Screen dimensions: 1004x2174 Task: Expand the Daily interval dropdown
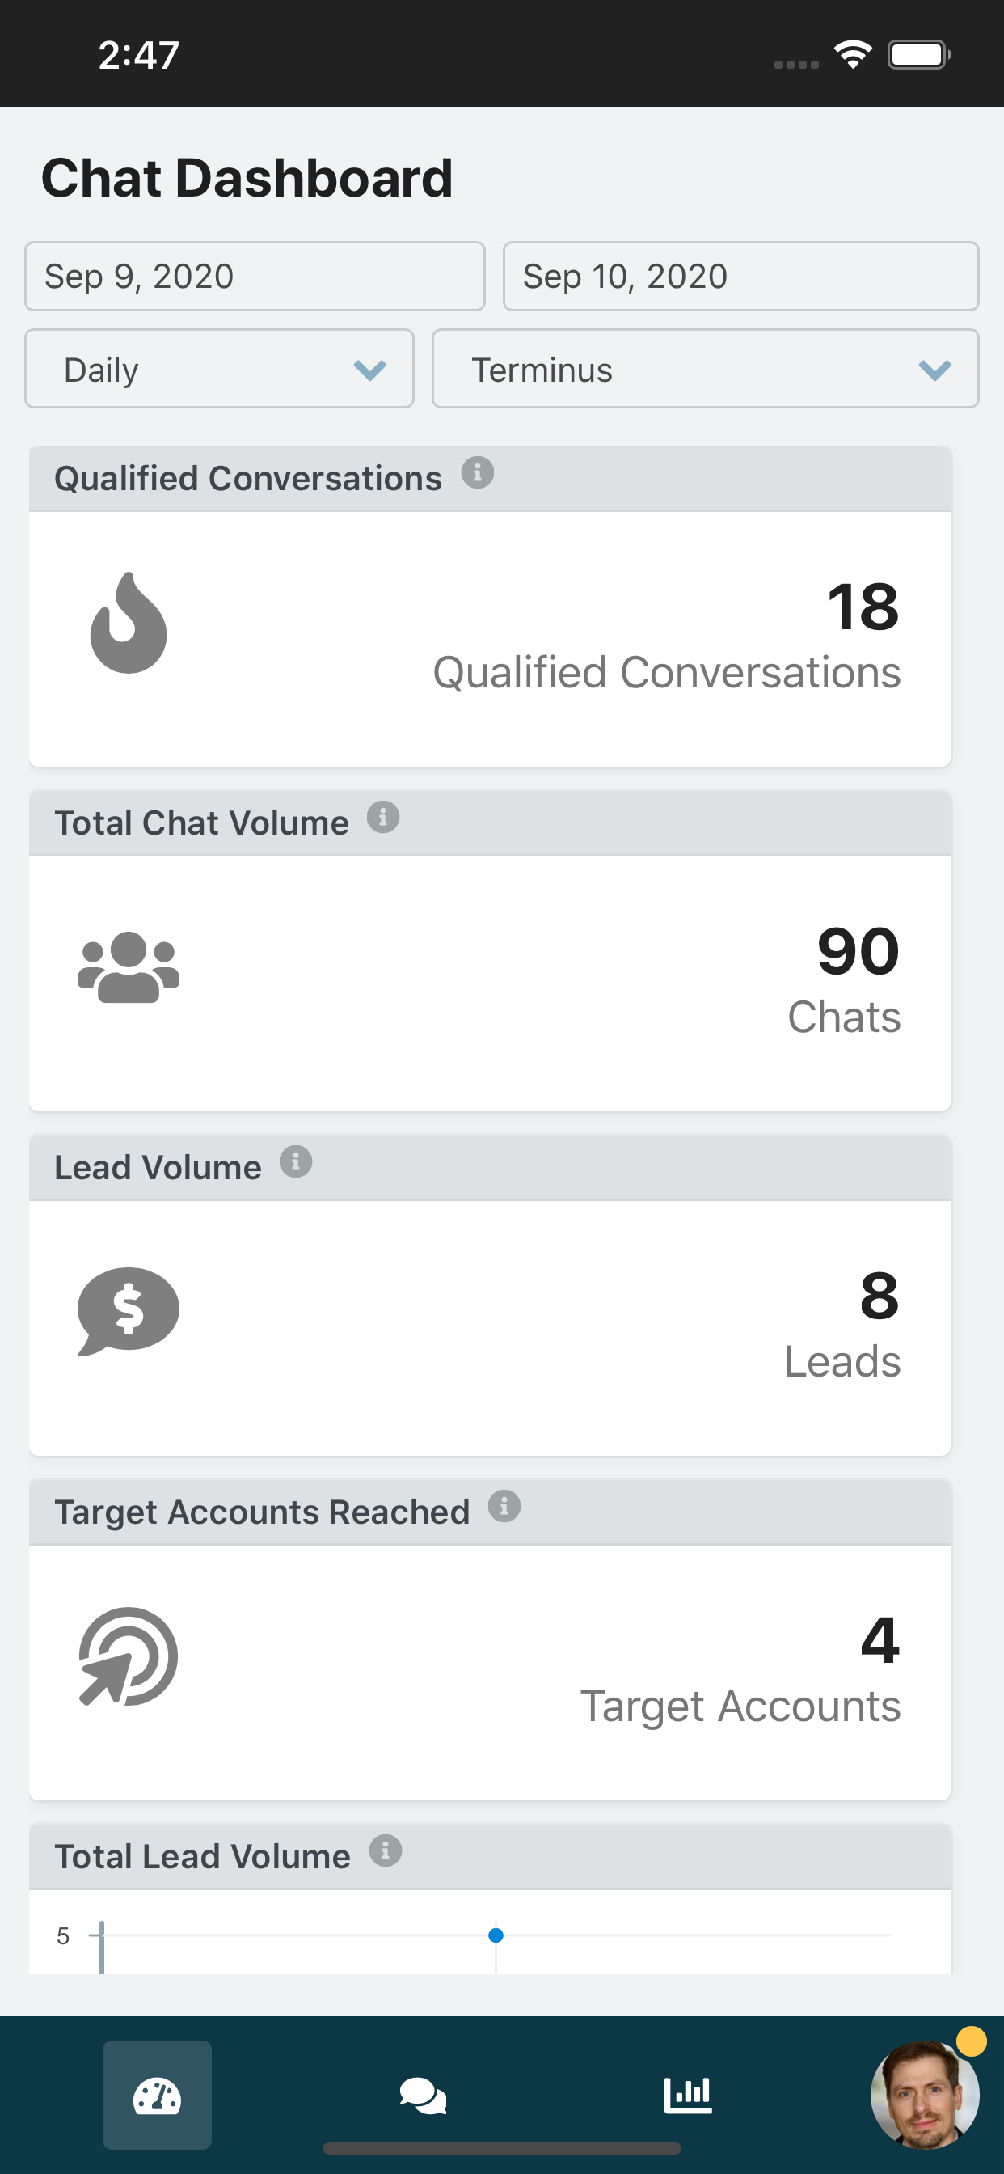point(219,369)
